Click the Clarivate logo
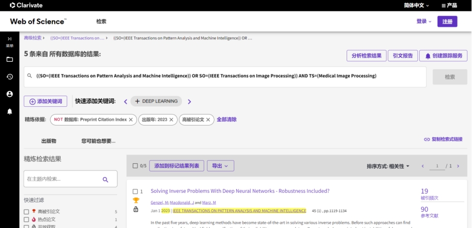The height and width of the screenshot is (228, 472). [26, 5]
